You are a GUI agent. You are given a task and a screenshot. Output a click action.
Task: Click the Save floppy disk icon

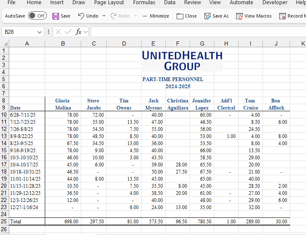click(x=56, y=16)
